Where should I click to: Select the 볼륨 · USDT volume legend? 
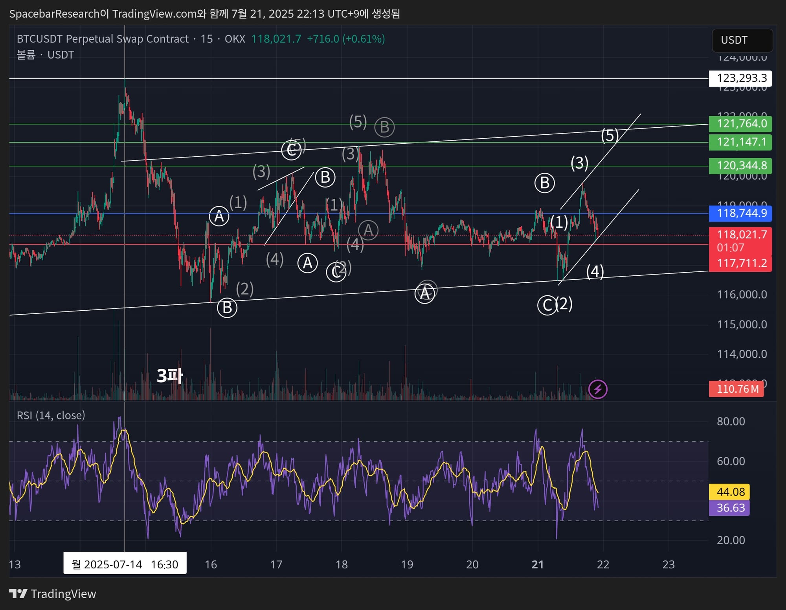point(45,55)
